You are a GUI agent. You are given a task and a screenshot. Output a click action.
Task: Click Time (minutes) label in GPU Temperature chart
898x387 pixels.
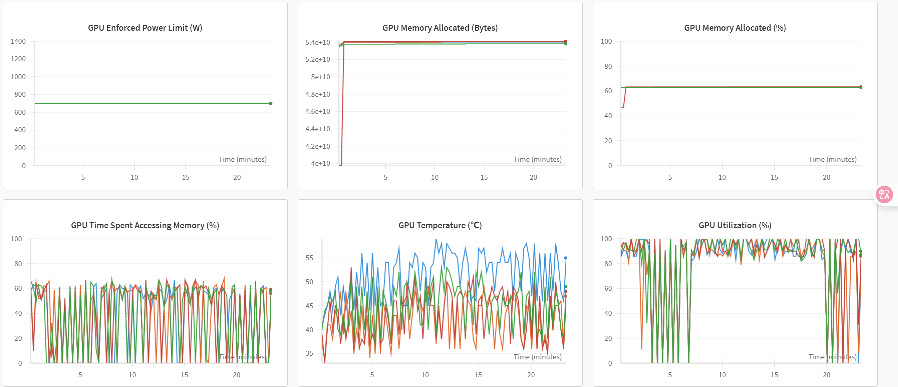pyautogui.click(x=537, y=357)
